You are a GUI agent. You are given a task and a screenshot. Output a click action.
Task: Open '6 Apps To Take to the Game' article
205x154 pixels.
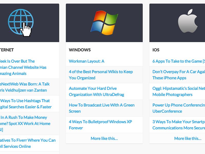pyautogui.click(x=179, y=61)
